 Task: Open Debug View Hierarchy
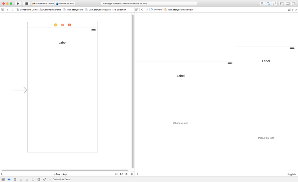point(39,179)
